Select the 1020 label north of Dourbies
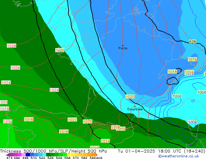The width and height of the screenshot is (206, 159). (130, 97)
